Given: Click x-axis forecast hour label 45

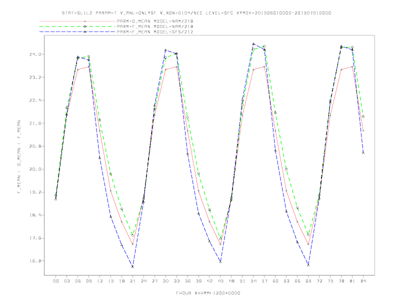Looking at the screenshot, I should [220, 281].
